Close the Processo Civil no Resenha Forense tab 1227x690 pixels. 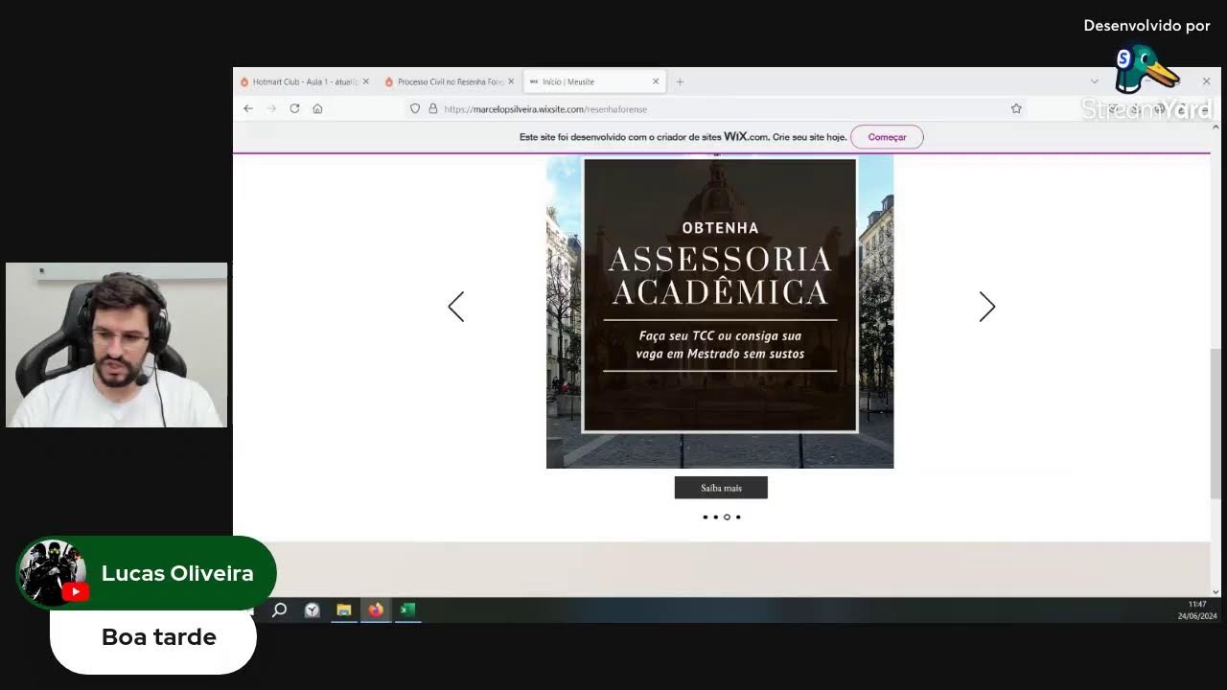[511, 81]
